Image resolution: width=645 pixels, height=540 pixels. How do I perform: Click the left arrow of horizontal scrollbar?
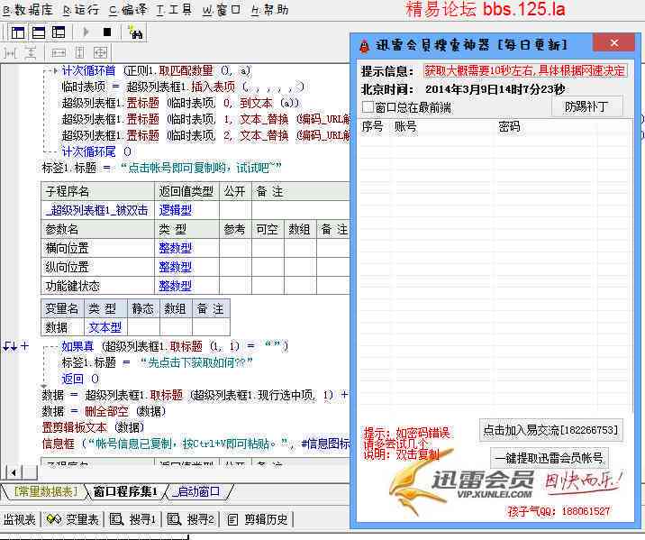click(14, 472)
